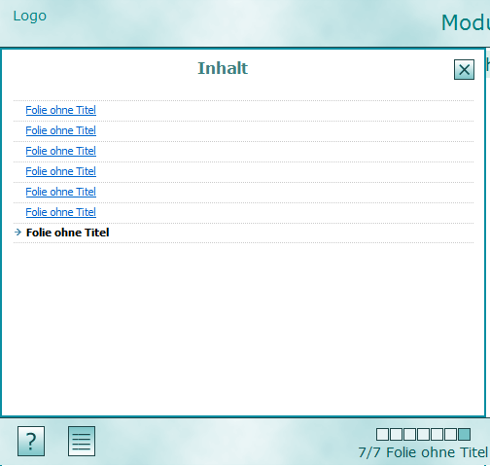Open the third Folie ohne Titel link

point(61,151)
